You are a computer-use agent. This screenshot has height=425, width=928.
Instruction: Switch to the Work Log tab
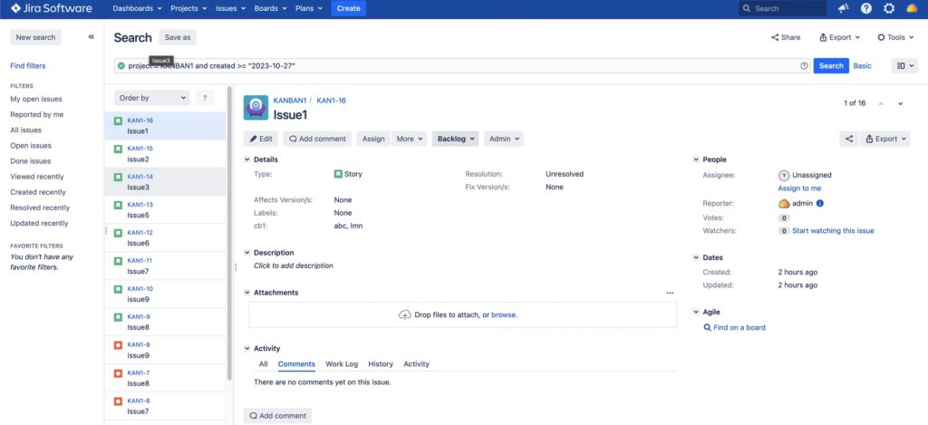pyautogui.click(x=342, y=364)
